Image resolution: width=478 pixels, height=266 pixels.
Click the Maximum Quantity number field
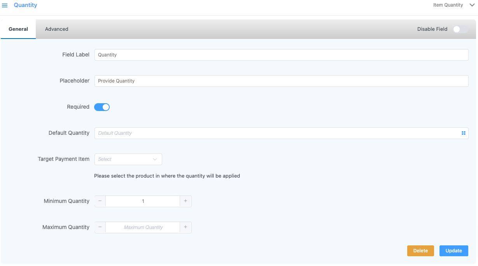click(x=143, y=227)
